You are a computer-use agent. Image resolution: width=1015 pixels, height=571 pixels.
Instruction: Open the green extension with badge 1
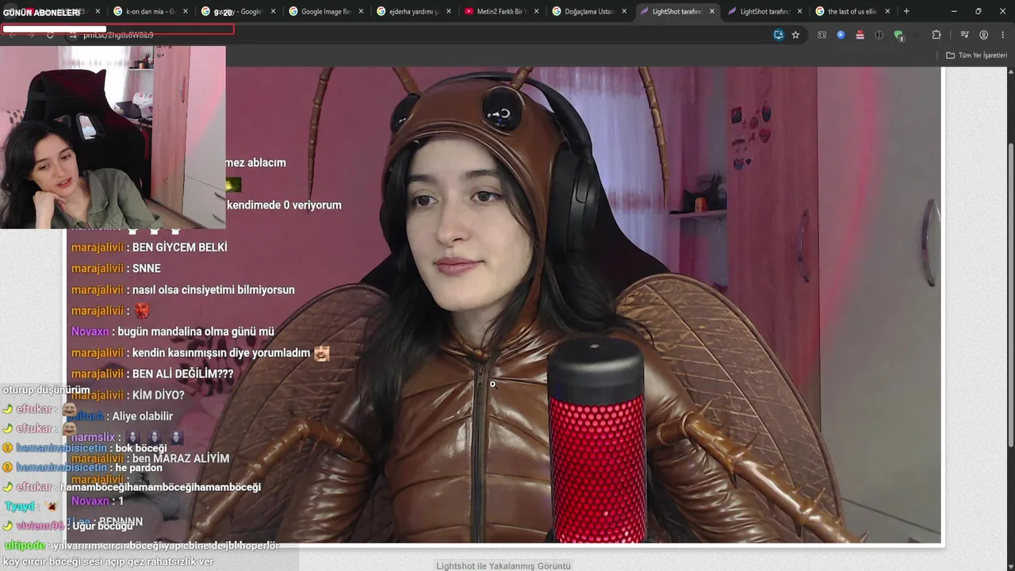(x=898, y=35)
